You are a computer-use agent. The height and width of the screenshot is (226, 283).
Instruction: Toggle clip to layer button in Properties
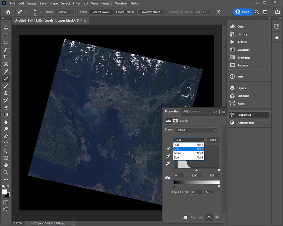click(x=185, y=217)
